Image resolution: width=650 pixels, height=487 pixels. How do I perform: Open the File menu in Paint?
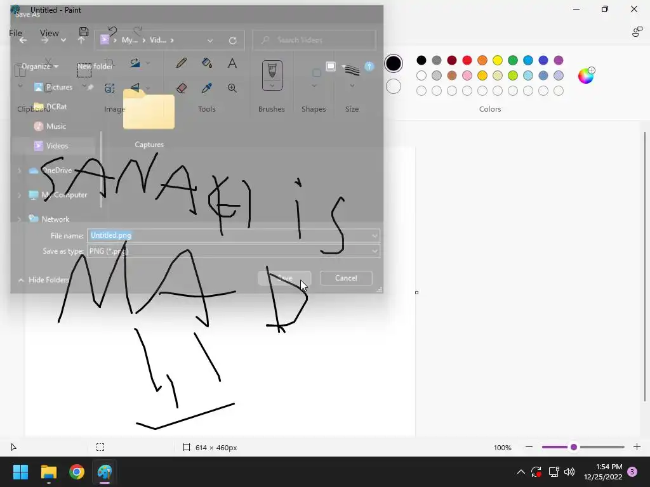click(15, 33)
